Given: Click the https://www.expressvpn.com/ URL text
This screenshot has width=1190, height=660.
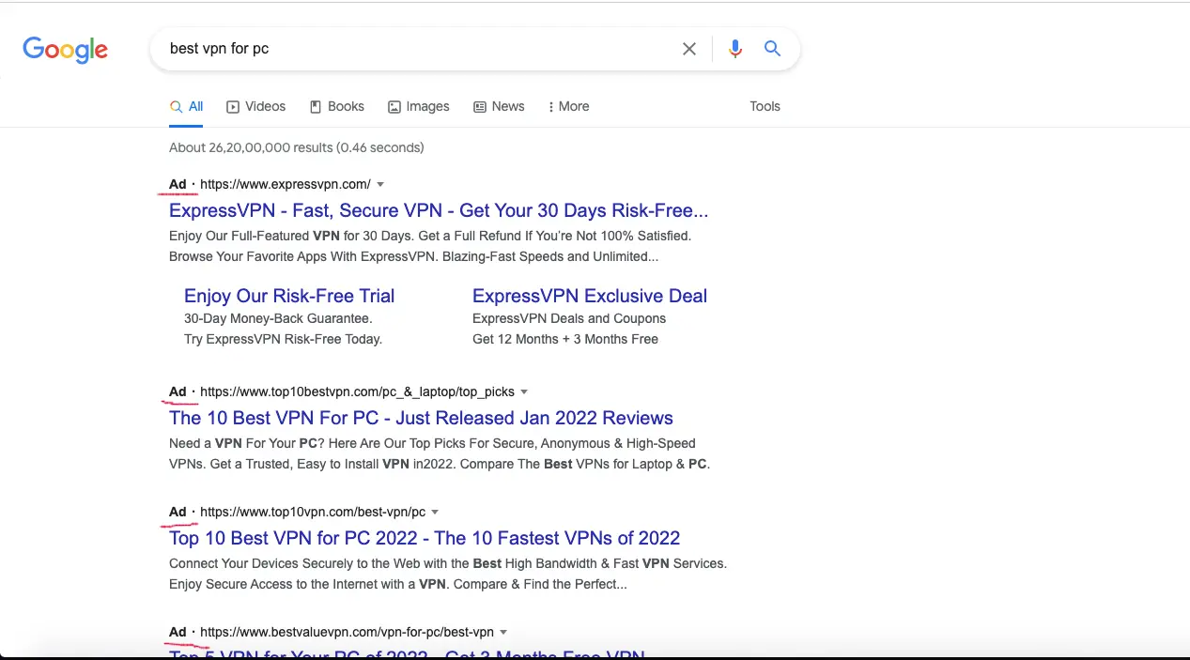Looking at the screenshot, I should 286,184.
